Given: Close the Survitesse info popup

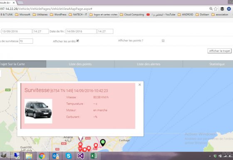Looking at the screenshot, I should (x=139, y=85).
